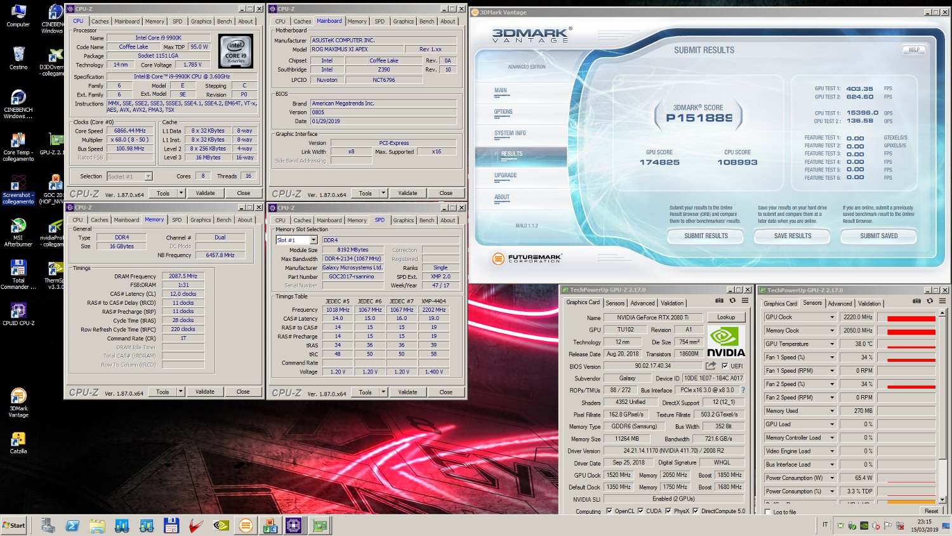Enable the Log to file checkbox

(x=768, y=512)
